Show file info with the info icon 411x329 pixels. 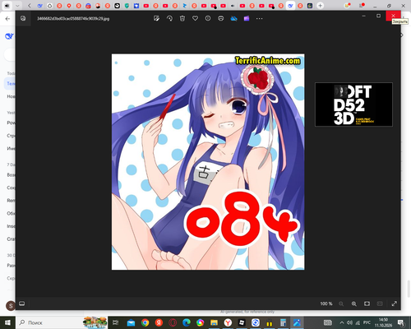point(208,19)
